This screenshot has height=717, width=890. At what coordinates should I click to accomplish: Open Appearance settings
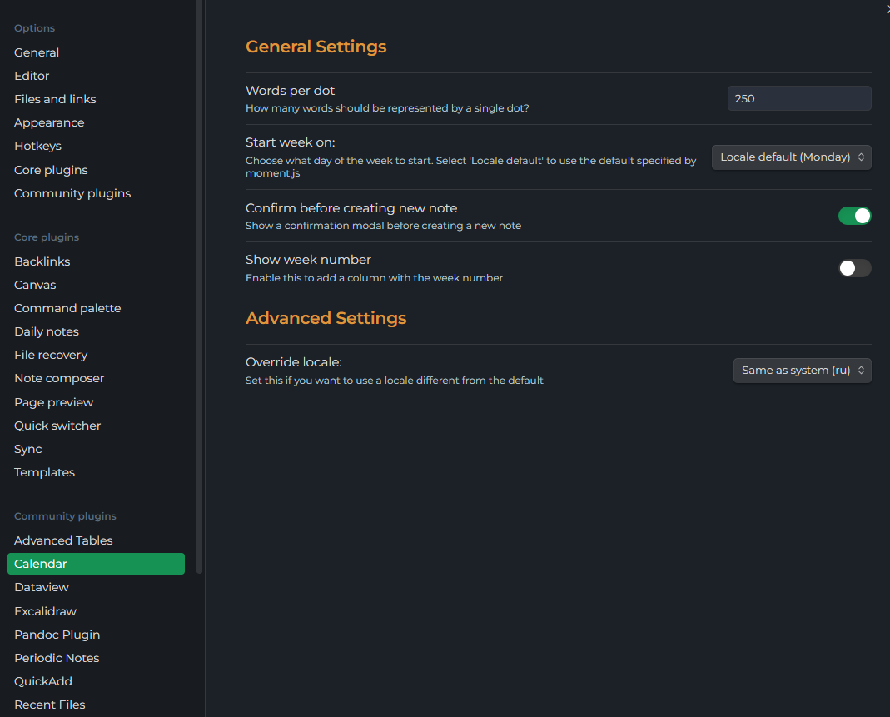49,122
